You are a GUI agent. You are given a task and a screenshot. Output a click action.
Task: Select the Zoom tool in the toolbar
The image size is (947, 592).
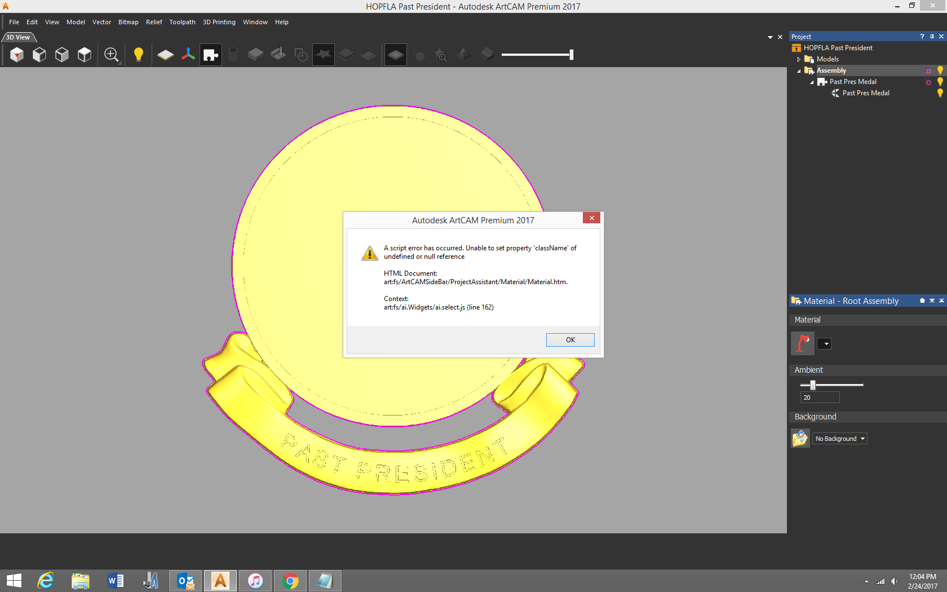(x=110, y=54)
